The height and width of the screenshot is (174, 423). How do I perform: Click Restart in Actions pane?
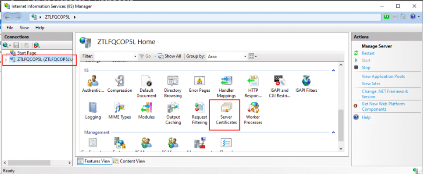click(x=368, y=53)
